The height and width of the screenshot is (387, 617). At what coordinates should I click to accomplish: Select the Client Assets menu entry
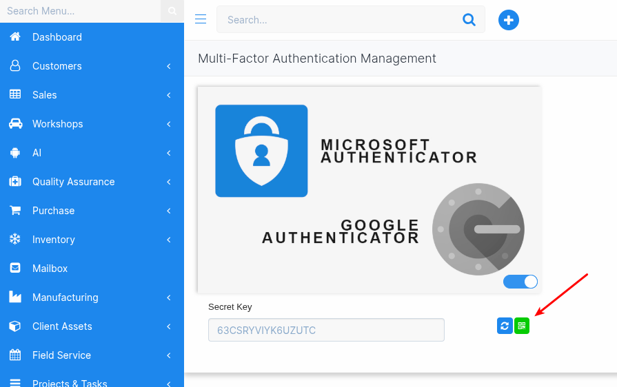click(62, 326)
